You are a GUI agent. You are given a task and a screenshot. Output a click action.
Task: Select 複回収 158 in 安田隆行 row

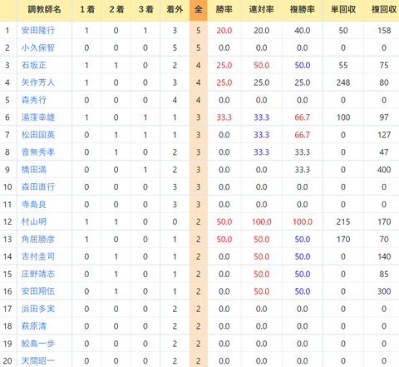[384, 30]
